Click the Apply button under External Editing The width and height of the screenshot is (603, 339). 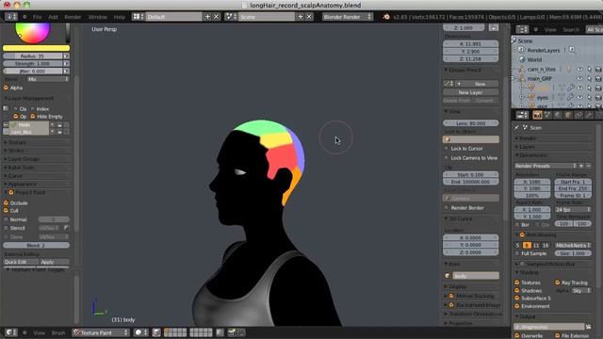tap(54, 262)
